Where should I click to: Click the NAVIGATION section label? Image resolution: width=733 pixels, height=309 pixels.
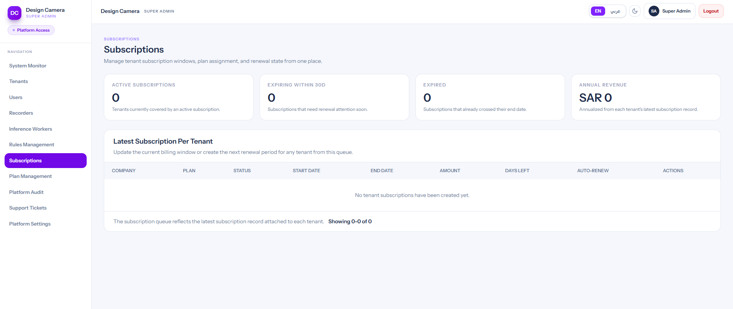(20, 52)
